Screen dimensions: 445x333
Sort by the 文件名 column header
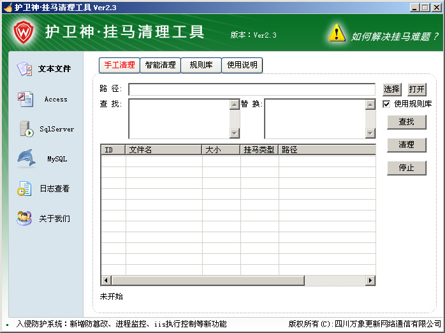[164, 150]
